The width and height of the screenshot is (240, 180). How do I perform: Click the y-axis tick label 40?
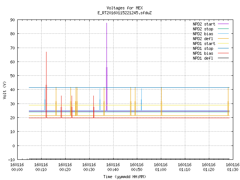pos(12,90)
